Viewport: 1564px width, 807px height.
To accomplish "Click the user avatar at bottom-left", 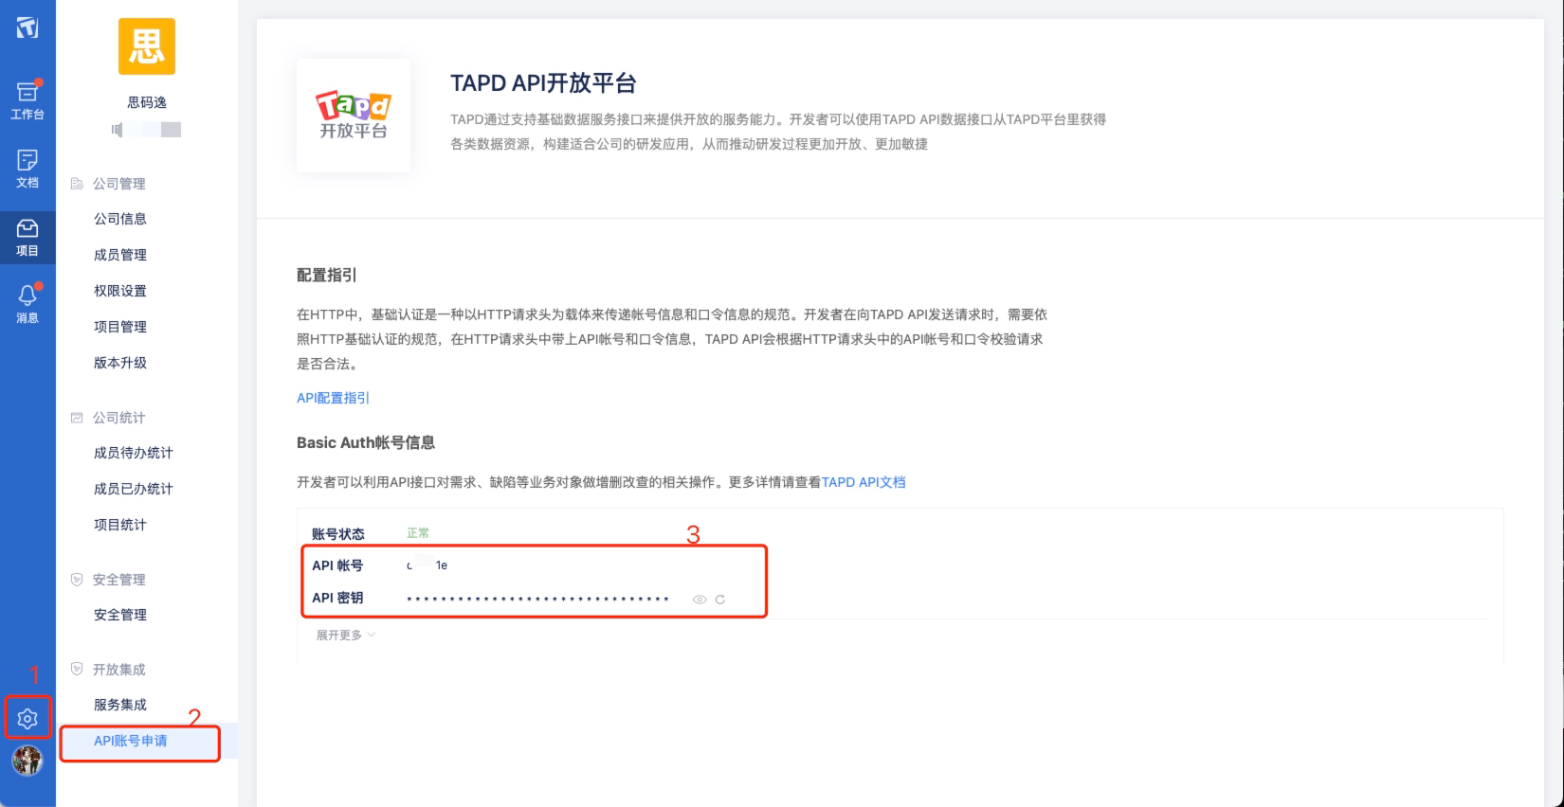I will pyautogui.click(x=27, y=761).
